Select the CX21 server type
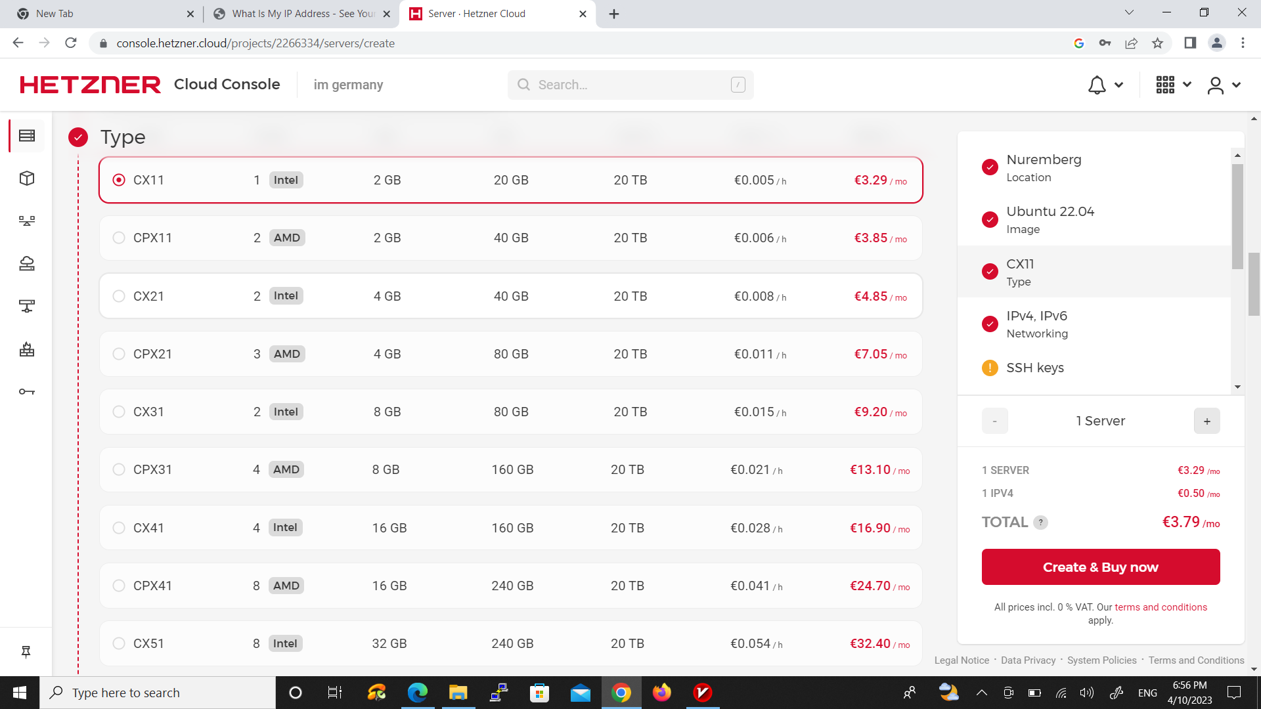Viewport: 1261px width, 709px height. (x=511, y=296)
